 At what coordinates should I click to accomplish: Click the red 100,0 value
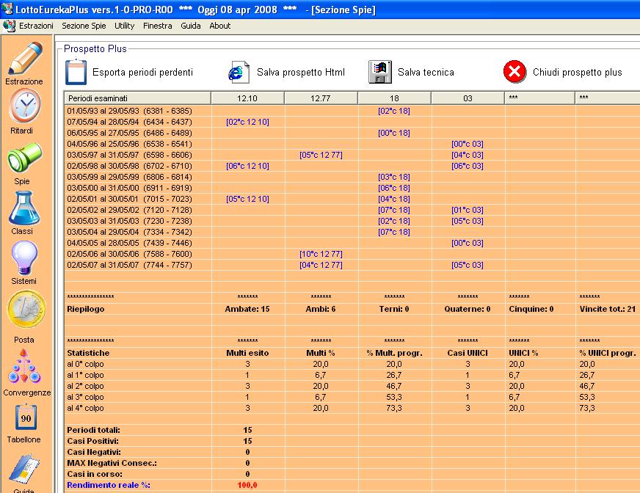tap(247, 485)
